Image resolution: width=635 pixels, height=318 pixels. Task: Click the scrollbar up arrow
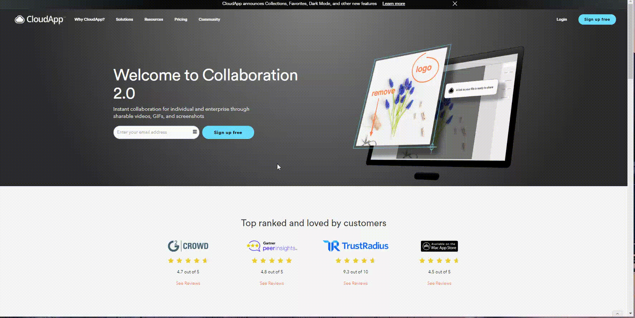pyautogui.click(x=631, y=2)
